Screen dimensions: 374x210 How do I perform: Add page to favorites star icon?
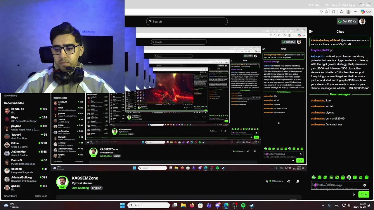pos(326,12)
